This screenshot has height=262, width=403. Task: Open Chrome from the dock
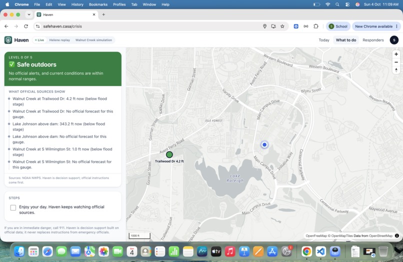pyautogui.click(x=306, y=251)
